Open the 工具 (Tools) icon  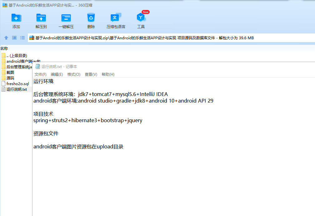tap(141, 18)
